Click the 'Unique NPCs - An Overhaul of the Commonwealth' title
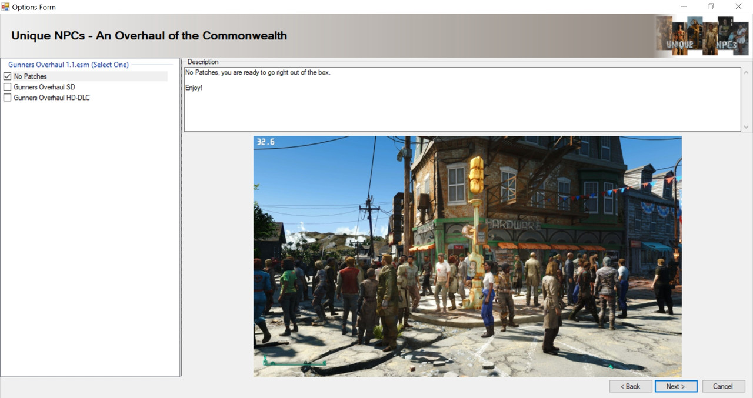 [x=149, y=35]
